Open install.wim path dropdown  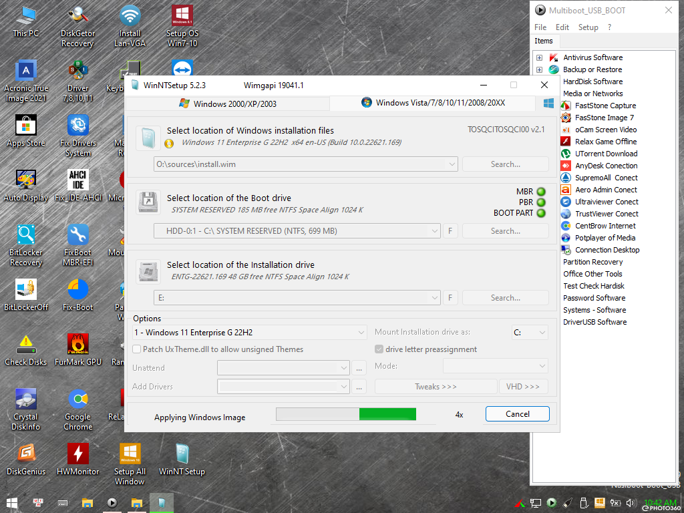[x=452, y=164]
